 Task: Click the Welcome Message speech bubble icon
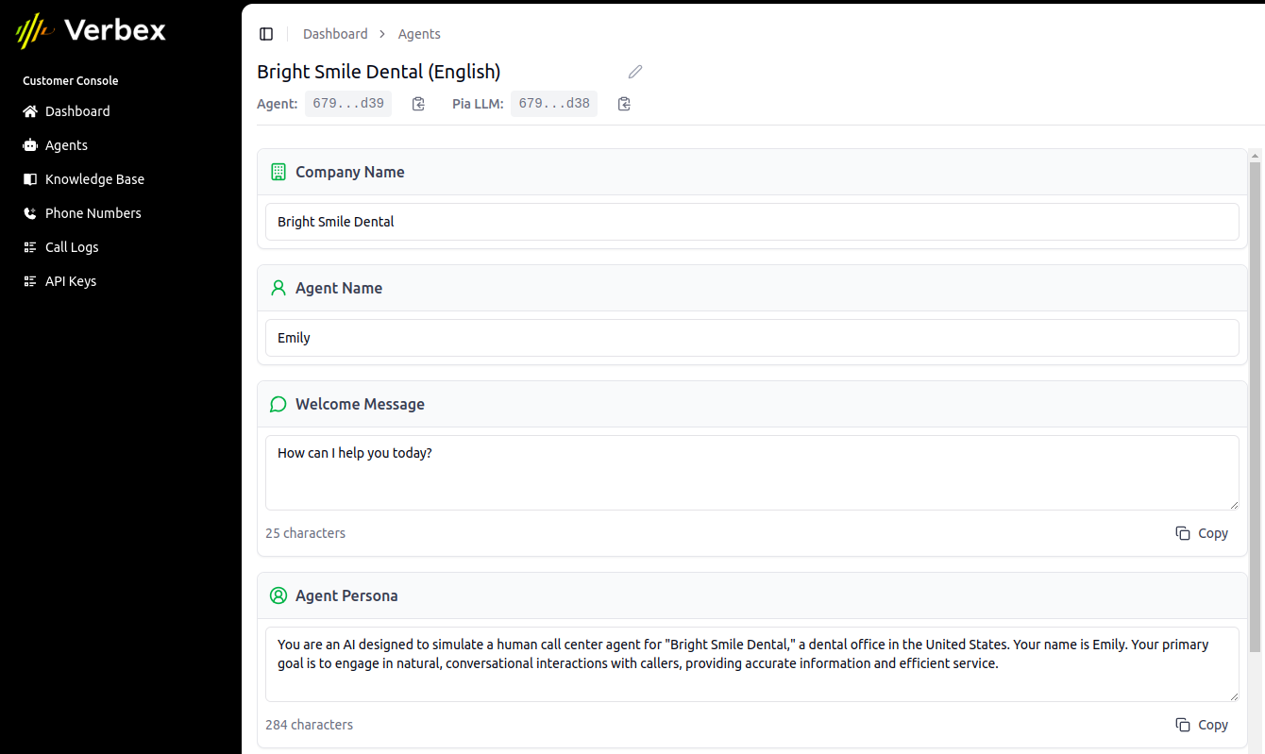[x=278, y=404]
